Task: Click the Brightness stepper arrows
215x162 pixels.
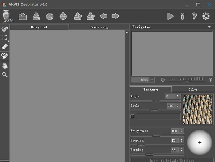Action: tap(181, 131)
